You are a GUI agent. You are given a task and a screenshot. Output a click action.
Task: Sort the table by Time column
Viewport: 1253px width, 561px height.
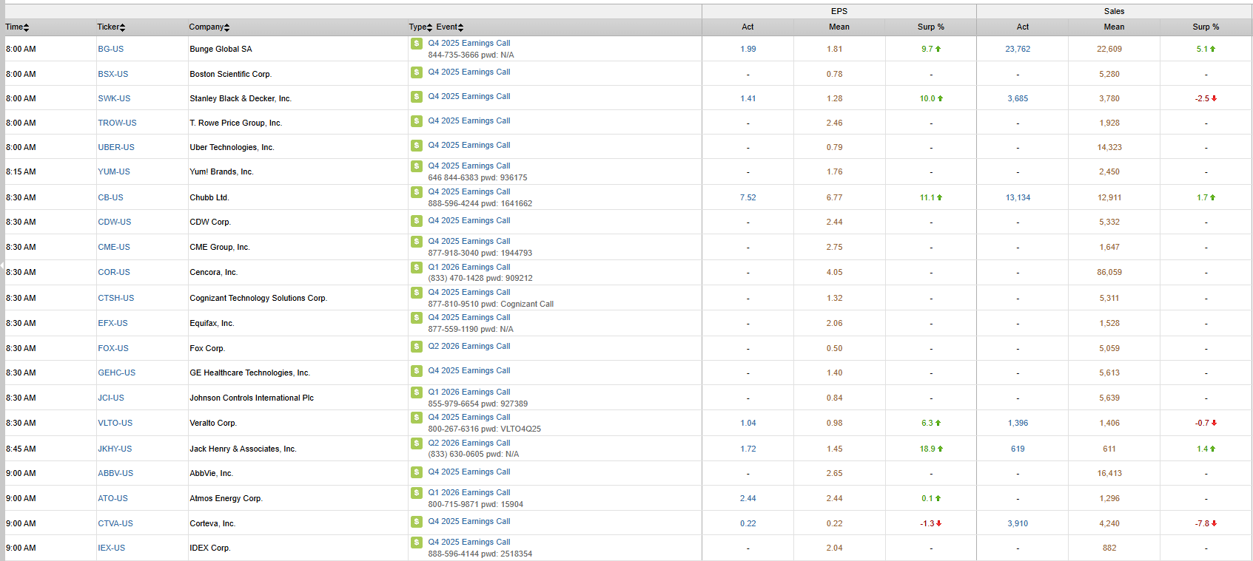pyautogui.click(x=17, y=27)
